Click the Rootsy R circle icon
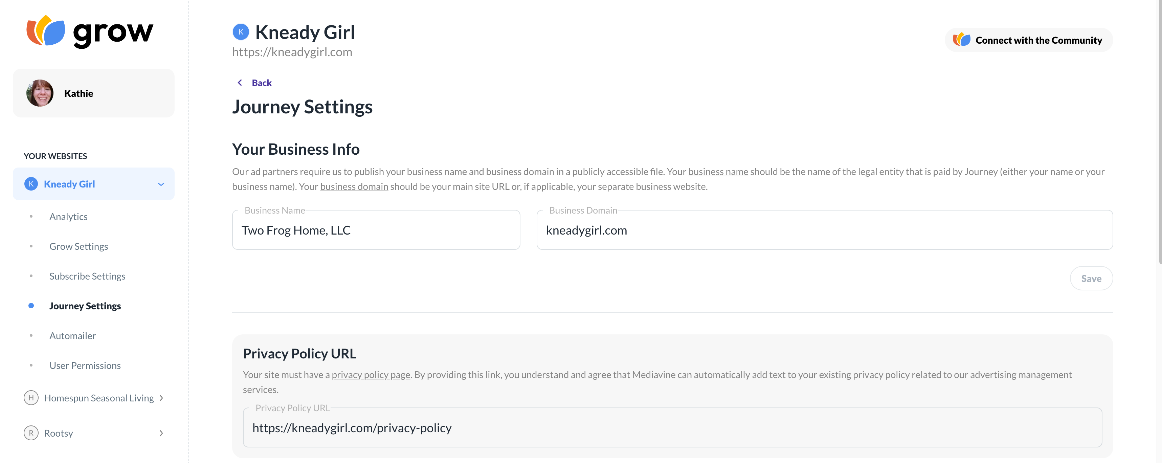The image size is (1162, 463). pos(31,433)
